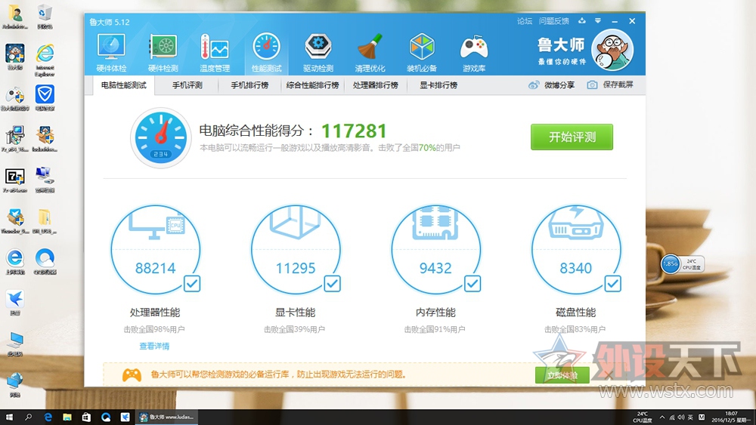Viewport: 756px width, 425px height.
Task: Toggle the 内存性能 checkbox
Action: [472, 284]
